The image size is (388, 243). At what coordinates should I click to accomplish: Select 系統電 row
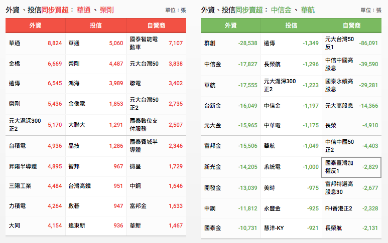click(291, 167)
